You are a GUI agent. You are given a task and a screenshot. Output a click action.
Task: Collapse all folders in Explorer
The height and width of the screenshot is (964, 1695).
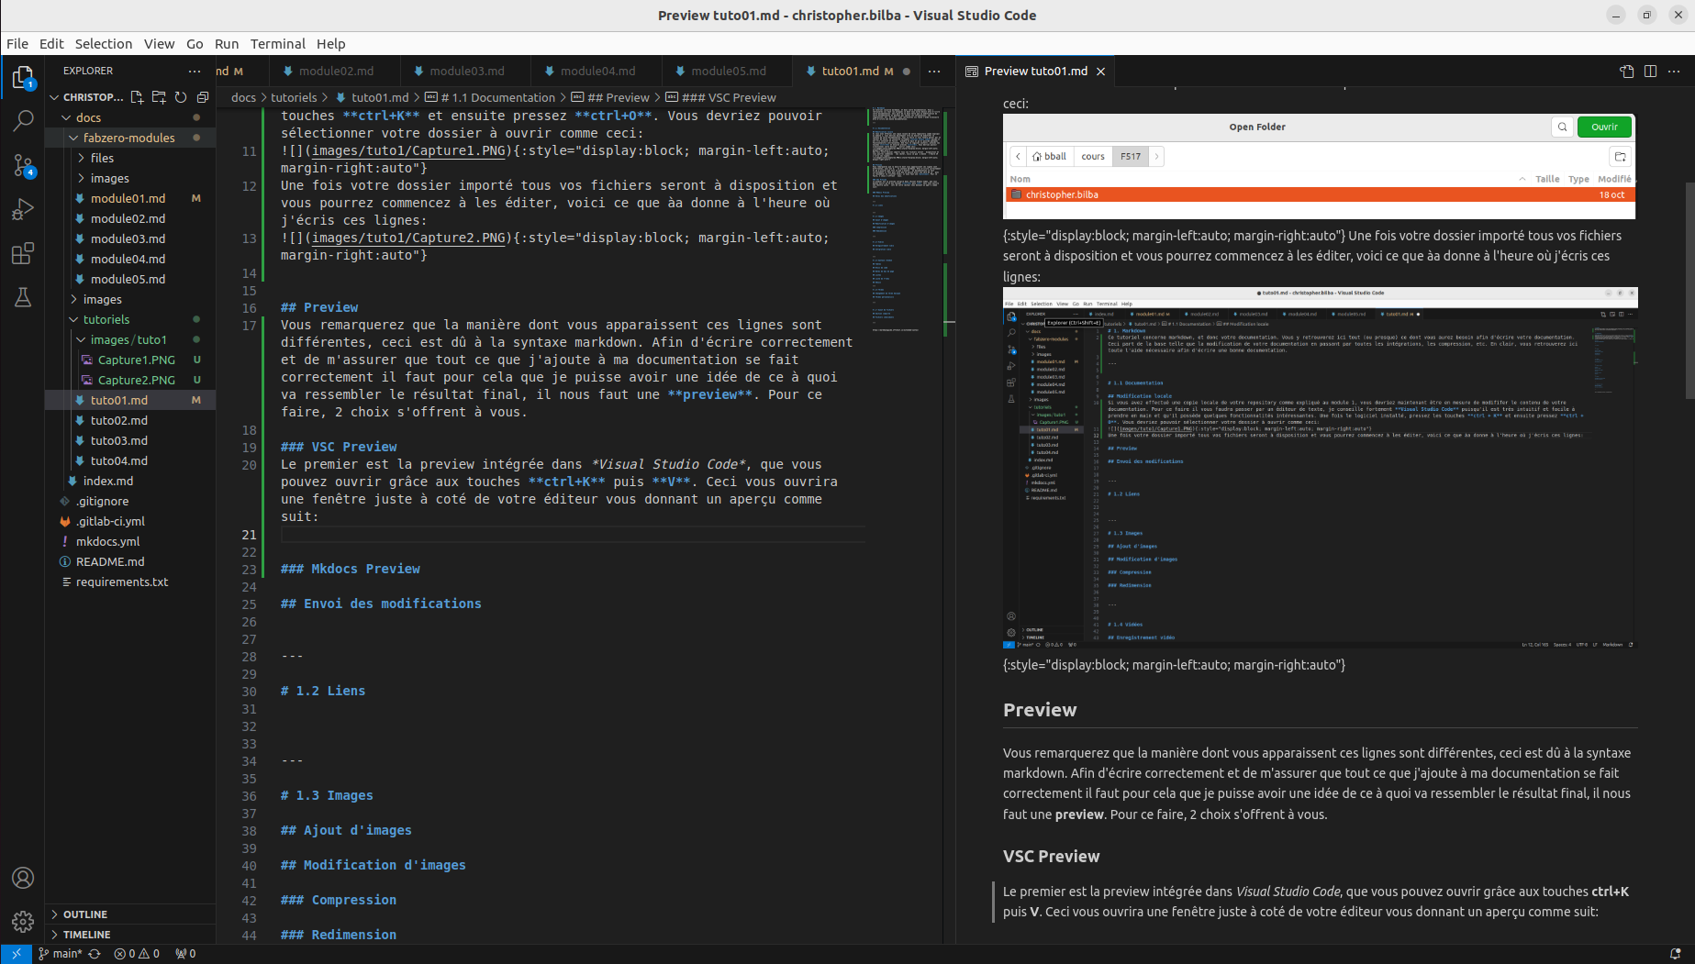click(x=203, y=97)
